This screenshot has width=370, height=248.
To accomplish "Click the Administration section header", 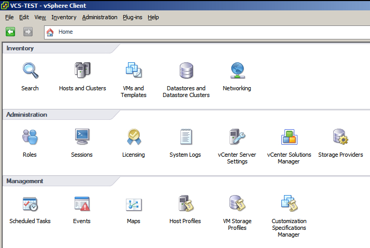I will [26, 115].
